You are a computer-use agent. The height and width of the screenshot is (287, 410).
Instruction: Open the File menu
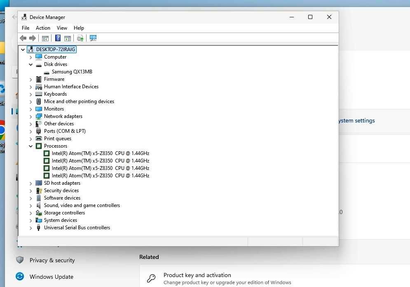26,28
